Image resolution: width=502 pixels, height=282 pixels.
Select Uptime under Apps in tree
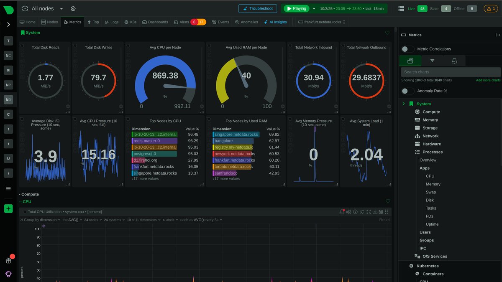click(432, 224)
